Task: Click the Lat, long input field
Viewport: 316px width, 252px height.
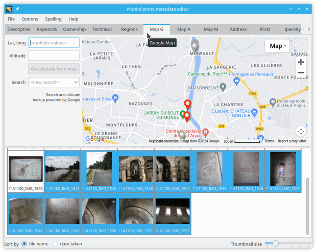Action: coord(54,43)
